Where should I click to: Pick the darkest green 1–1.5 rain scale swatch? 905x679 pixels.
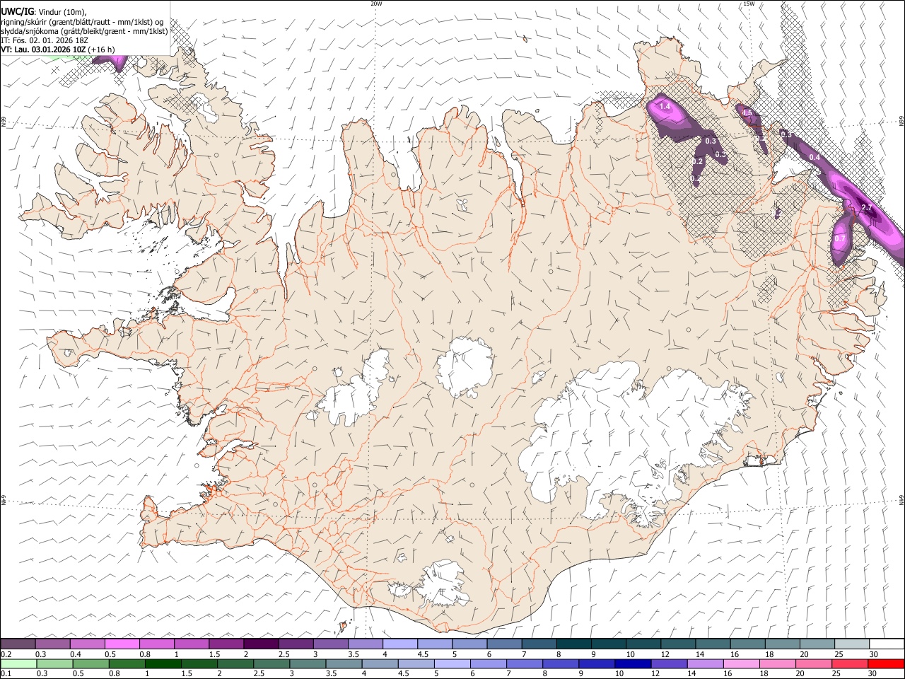164,663
